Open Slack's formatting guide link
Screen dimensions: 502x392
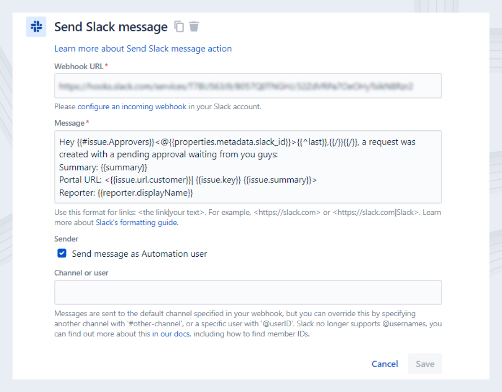pos(136,222)
